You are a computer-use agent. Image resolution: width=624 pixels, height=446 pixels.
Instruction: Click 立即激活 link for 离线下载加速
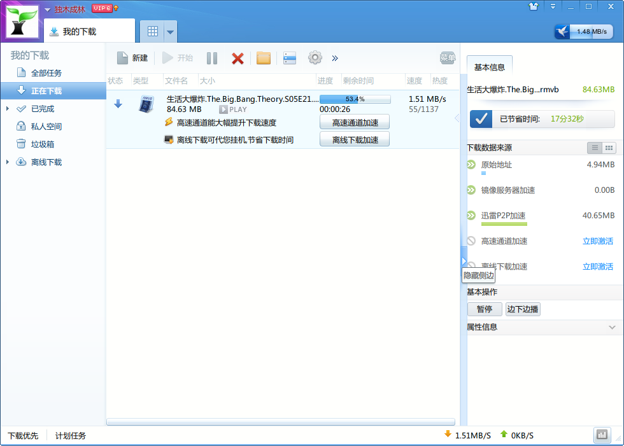(x=598, y=267)
